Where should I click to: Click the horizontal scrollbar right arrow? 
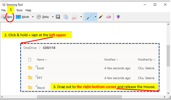[164, 97]
